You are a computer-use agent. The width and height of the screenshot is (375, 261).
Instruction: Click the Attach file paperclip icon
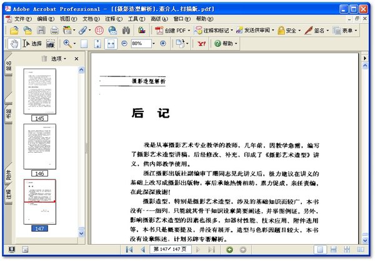click(x=82, y=31)
